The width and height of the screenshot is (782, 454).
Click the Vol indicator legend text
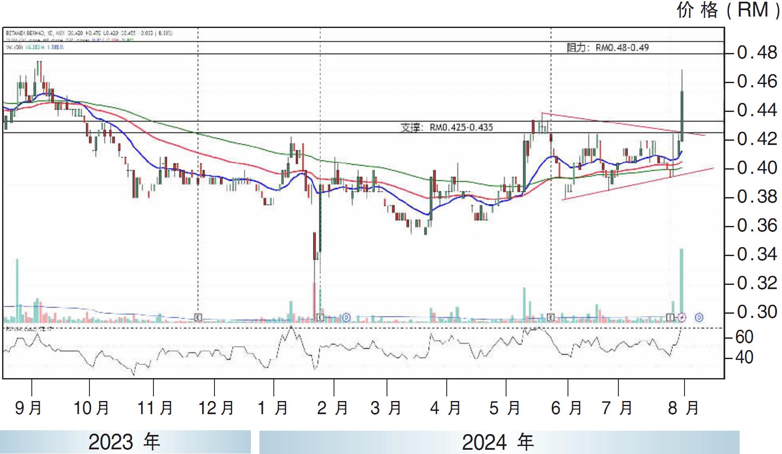pyautogui.click(x=34, y=47)
